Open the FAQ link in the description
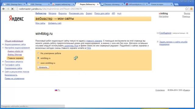This screenshot has height=109, width=195. [89, 48]
